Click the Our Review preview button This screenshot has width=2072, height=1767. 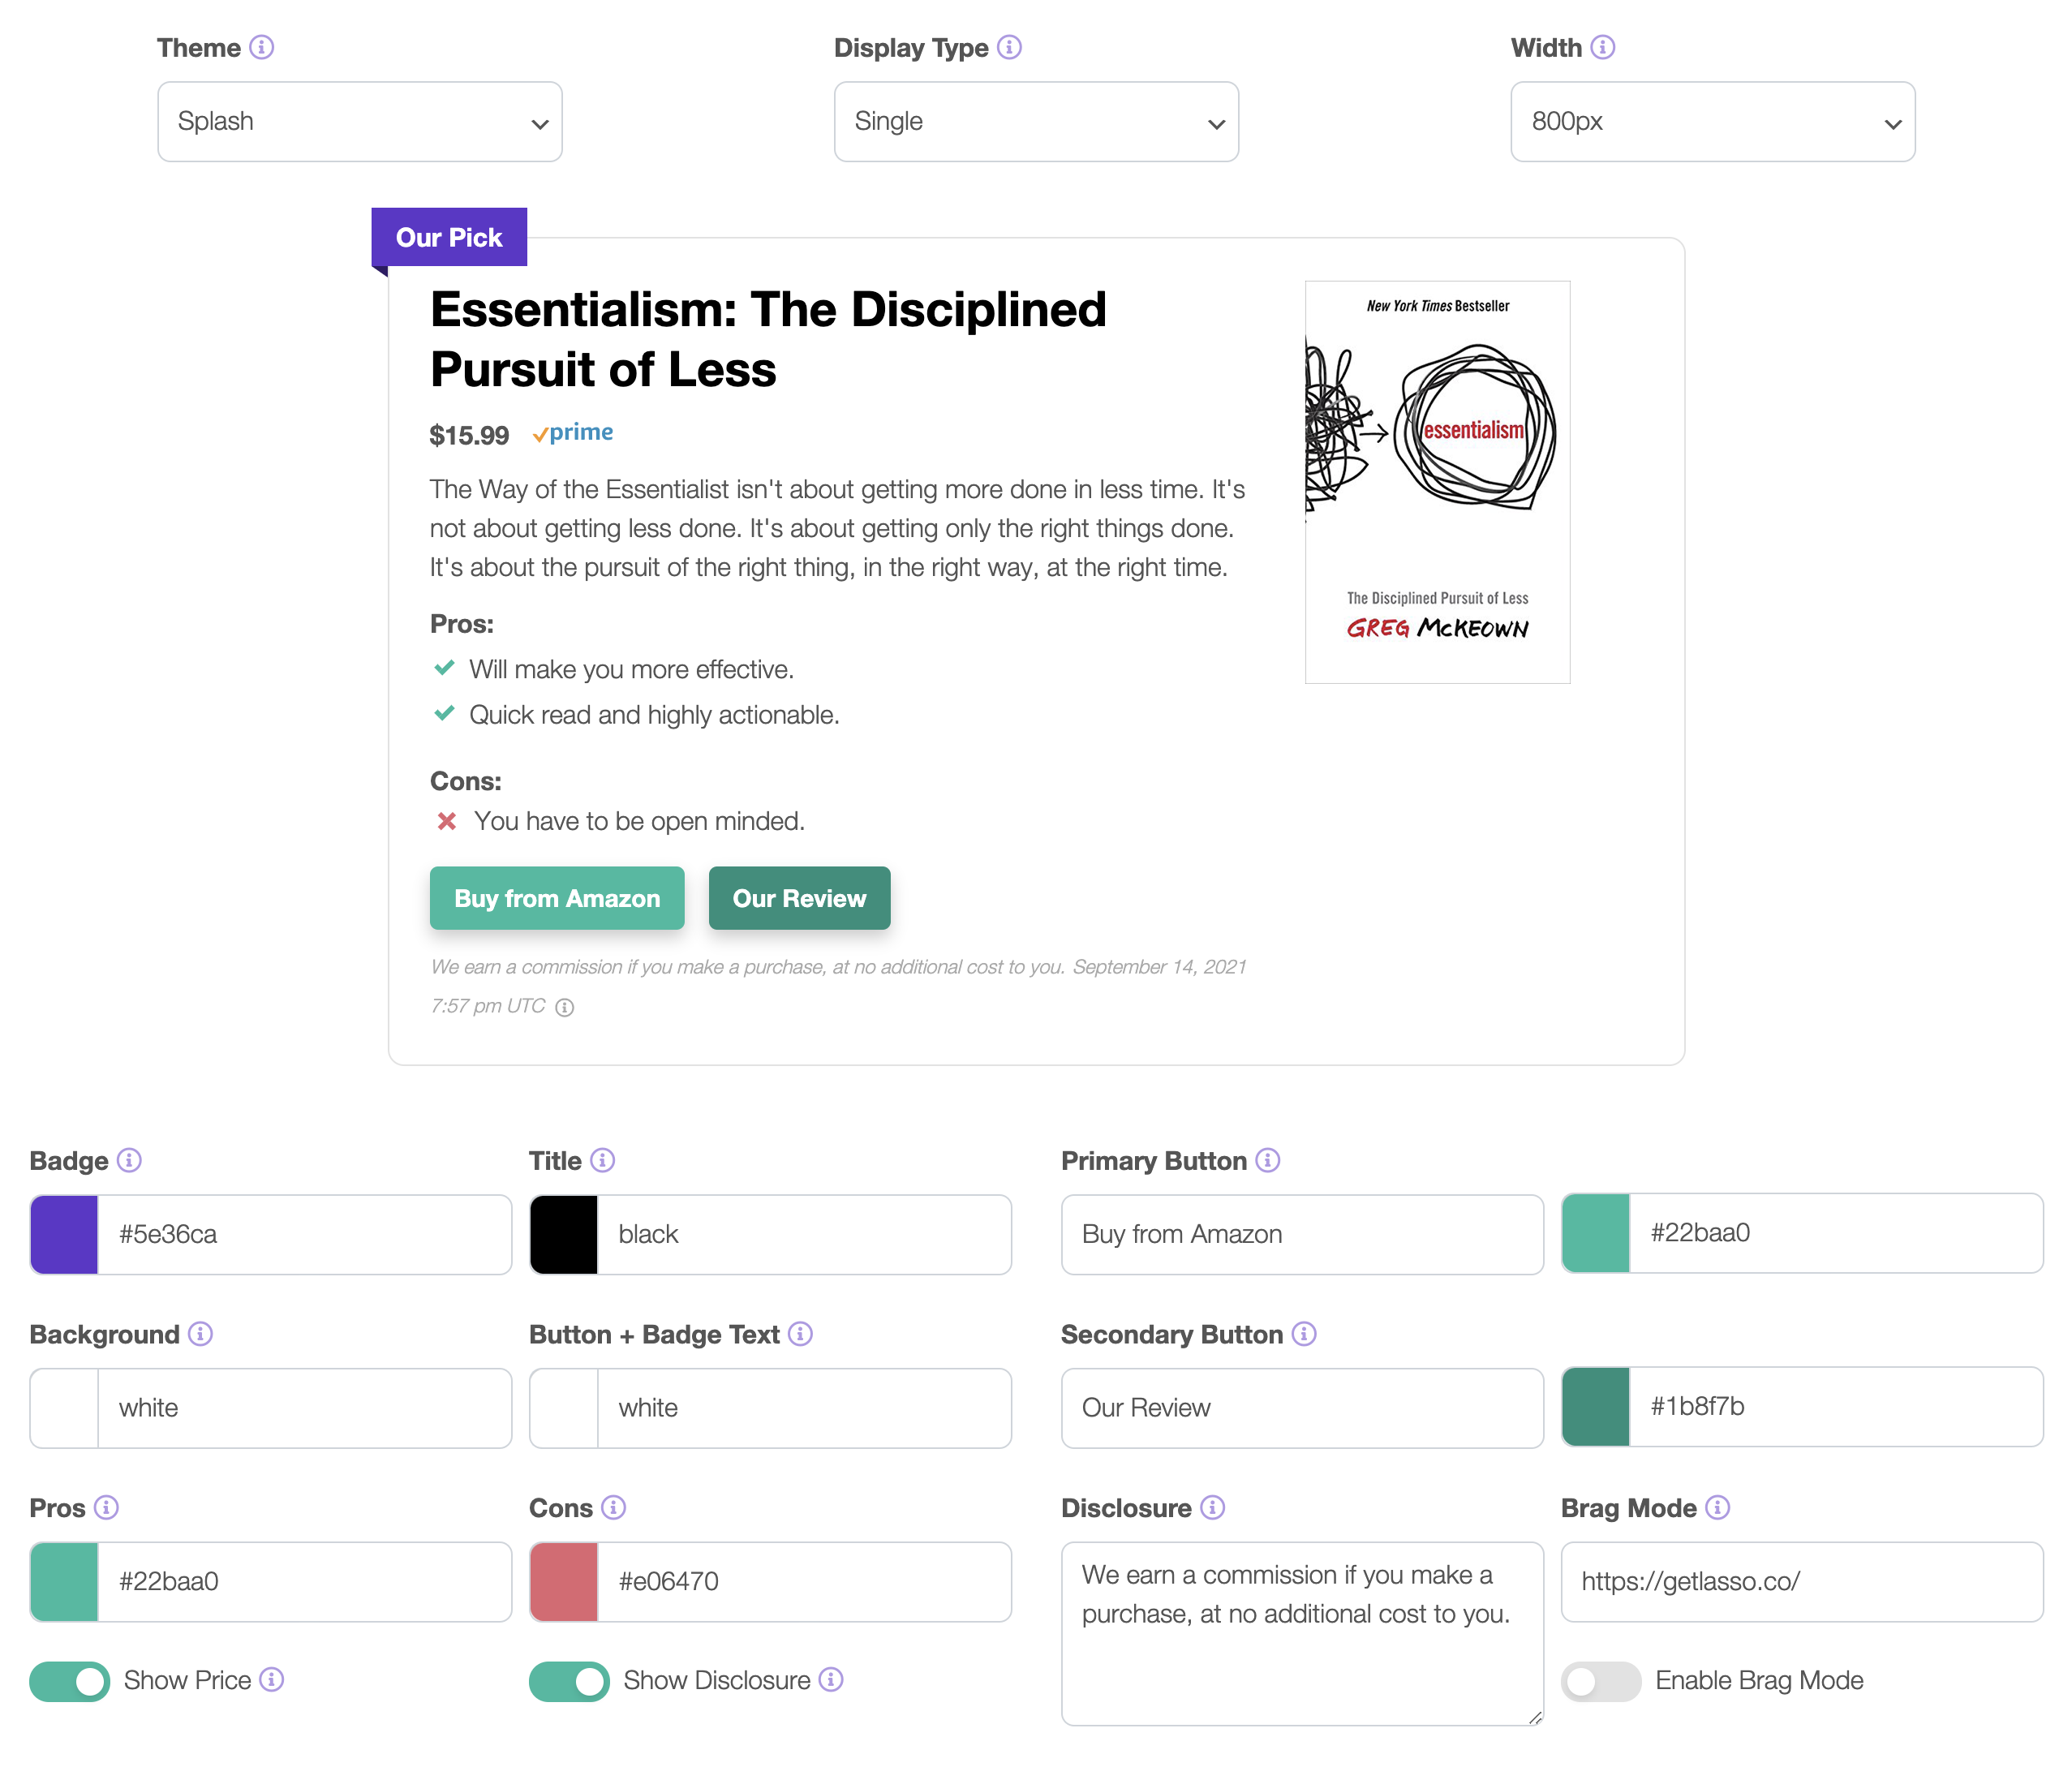[799, 898]
